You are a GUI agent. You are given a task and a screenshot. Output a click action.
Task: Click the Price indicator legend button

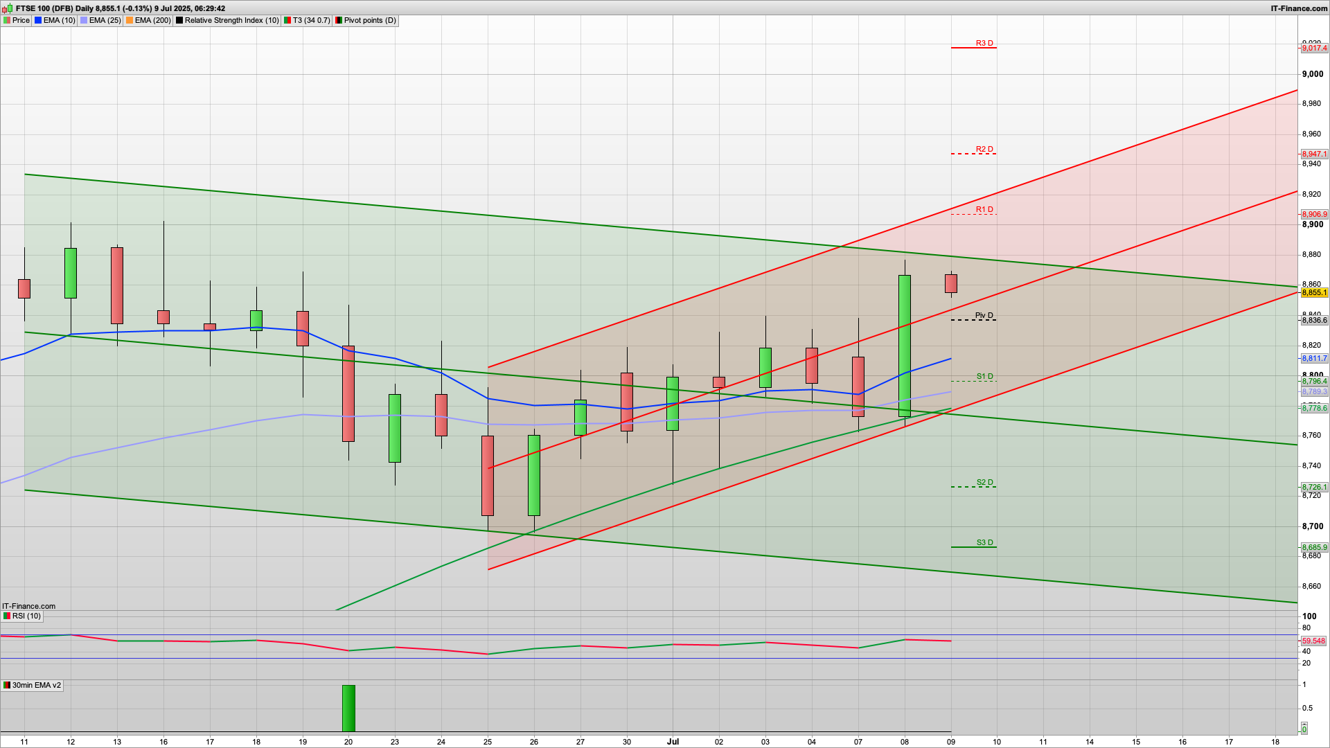(x=17, y=20)
